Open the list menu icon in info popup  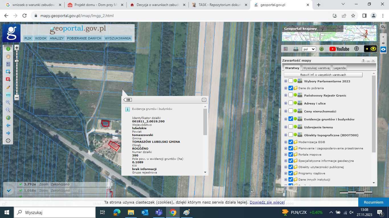(128, 100)
